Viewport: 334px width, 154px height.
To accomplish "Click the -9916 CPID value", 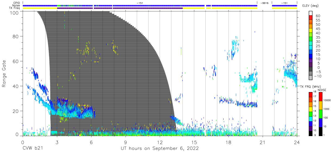I will pos(264,3).
